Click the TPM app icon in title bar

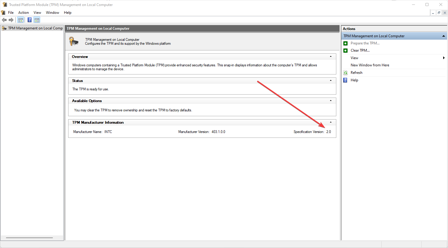(5, 5)
